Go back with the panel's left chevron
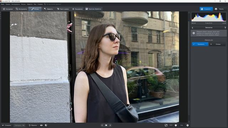Screen dimensions: 228x128 192,28
